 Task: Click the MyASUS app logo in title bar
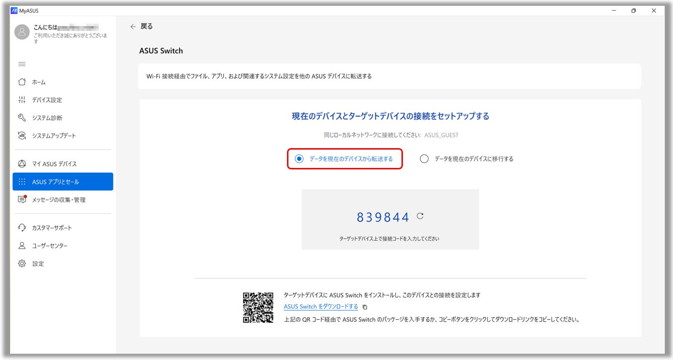pos(14,11)
